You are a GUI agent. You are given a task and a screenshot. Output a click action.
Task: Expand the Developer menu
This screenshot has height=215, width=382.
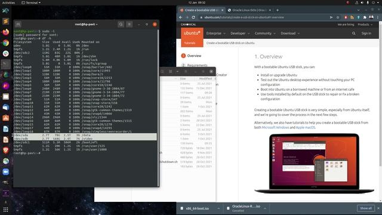pos(240,33)
